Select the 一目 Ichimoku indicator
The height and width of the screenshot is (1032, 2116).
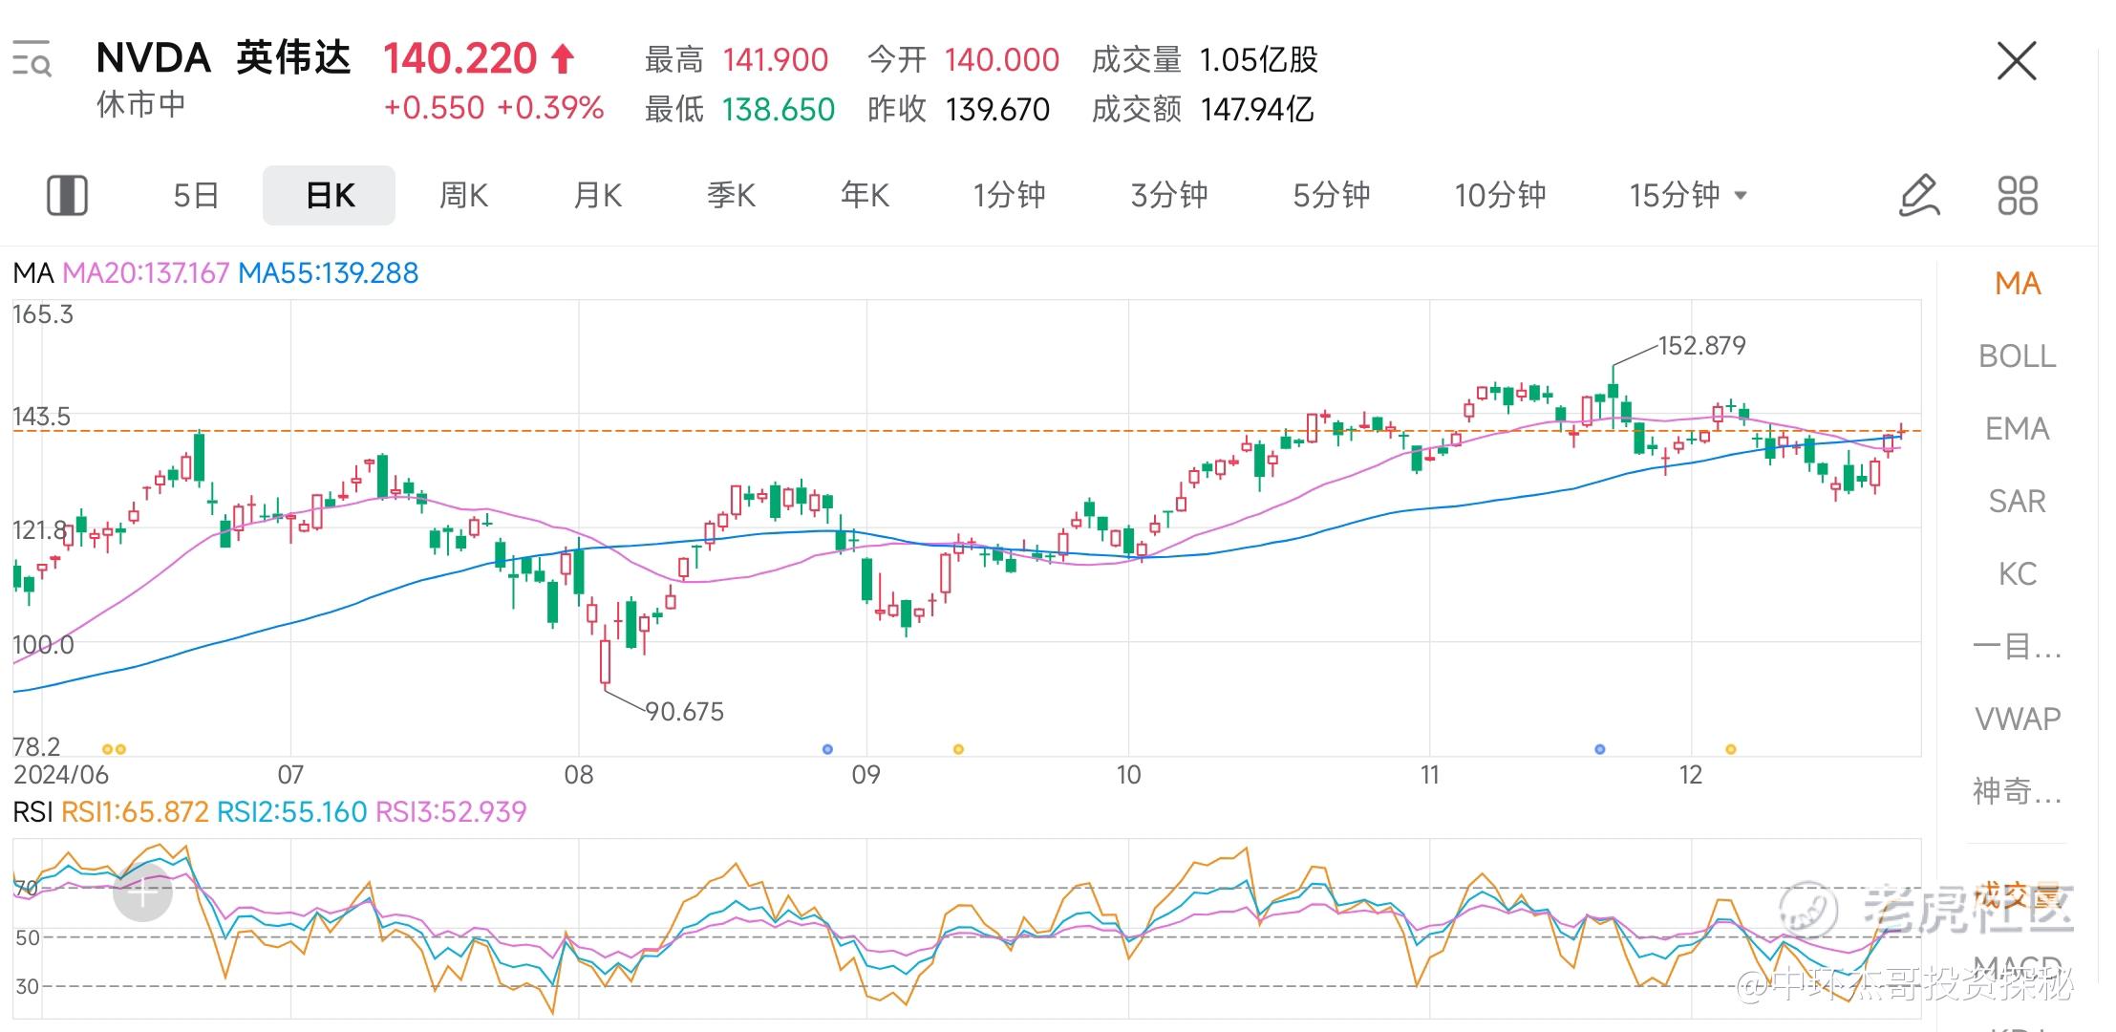[2017, 646]
